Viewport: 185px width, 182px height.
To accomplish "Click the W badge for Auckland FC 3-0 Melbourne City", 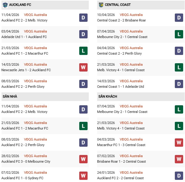I will [83, 159].
